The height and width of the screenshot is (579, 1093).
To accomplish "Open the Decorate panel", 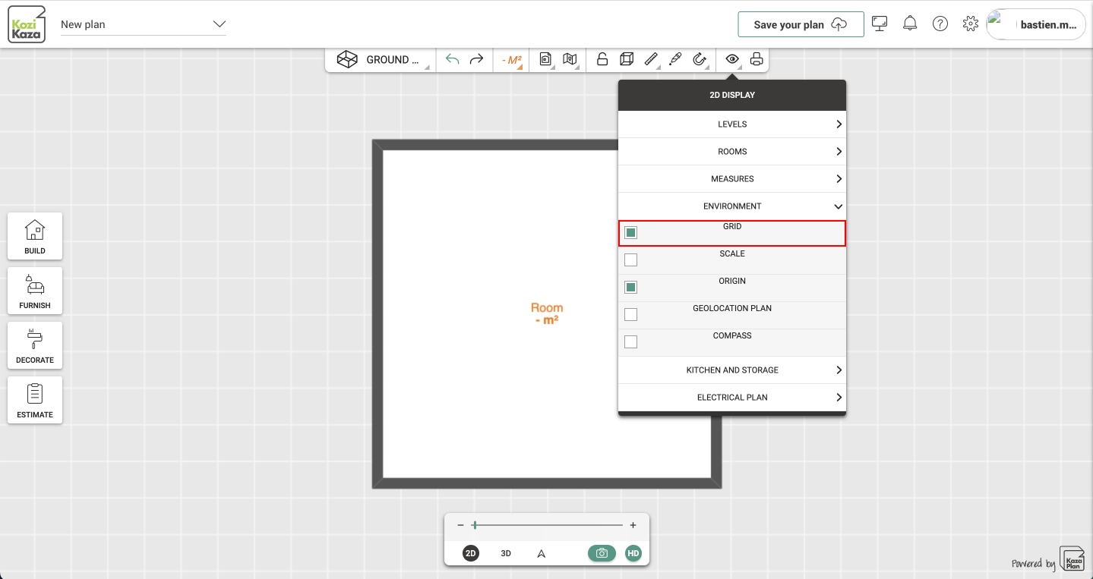I will [35, 345].
